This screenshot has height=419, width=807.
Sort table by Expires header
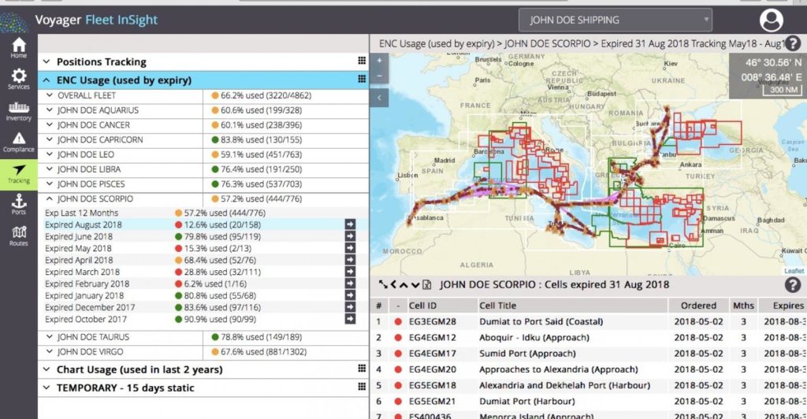788,306
